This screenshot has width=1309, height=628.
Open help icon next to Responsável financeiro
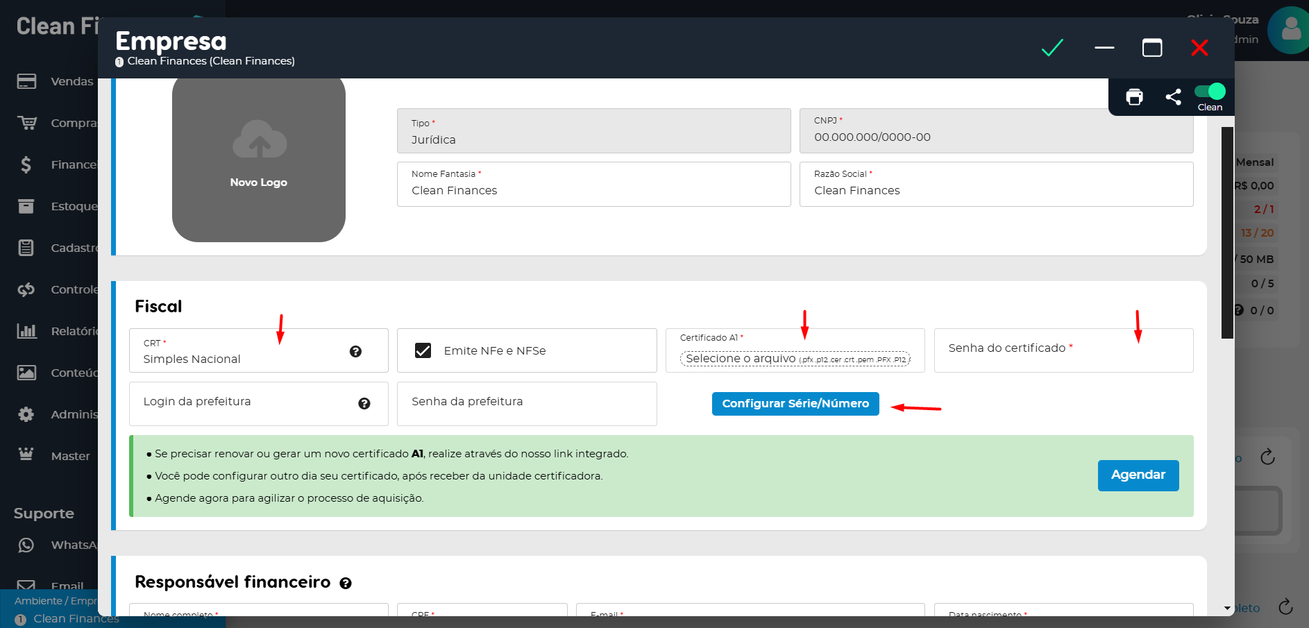coord(346,584)
